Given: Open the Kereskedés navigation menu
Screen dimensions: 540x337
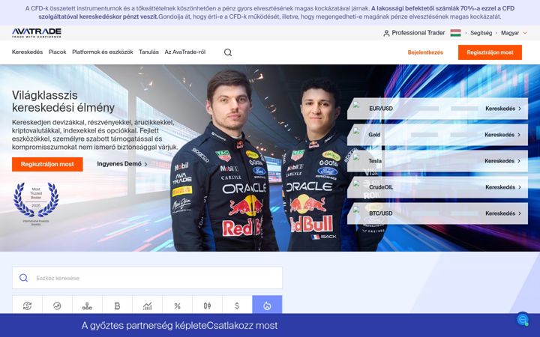Looking at the screenshot, I should pos(27,52).
